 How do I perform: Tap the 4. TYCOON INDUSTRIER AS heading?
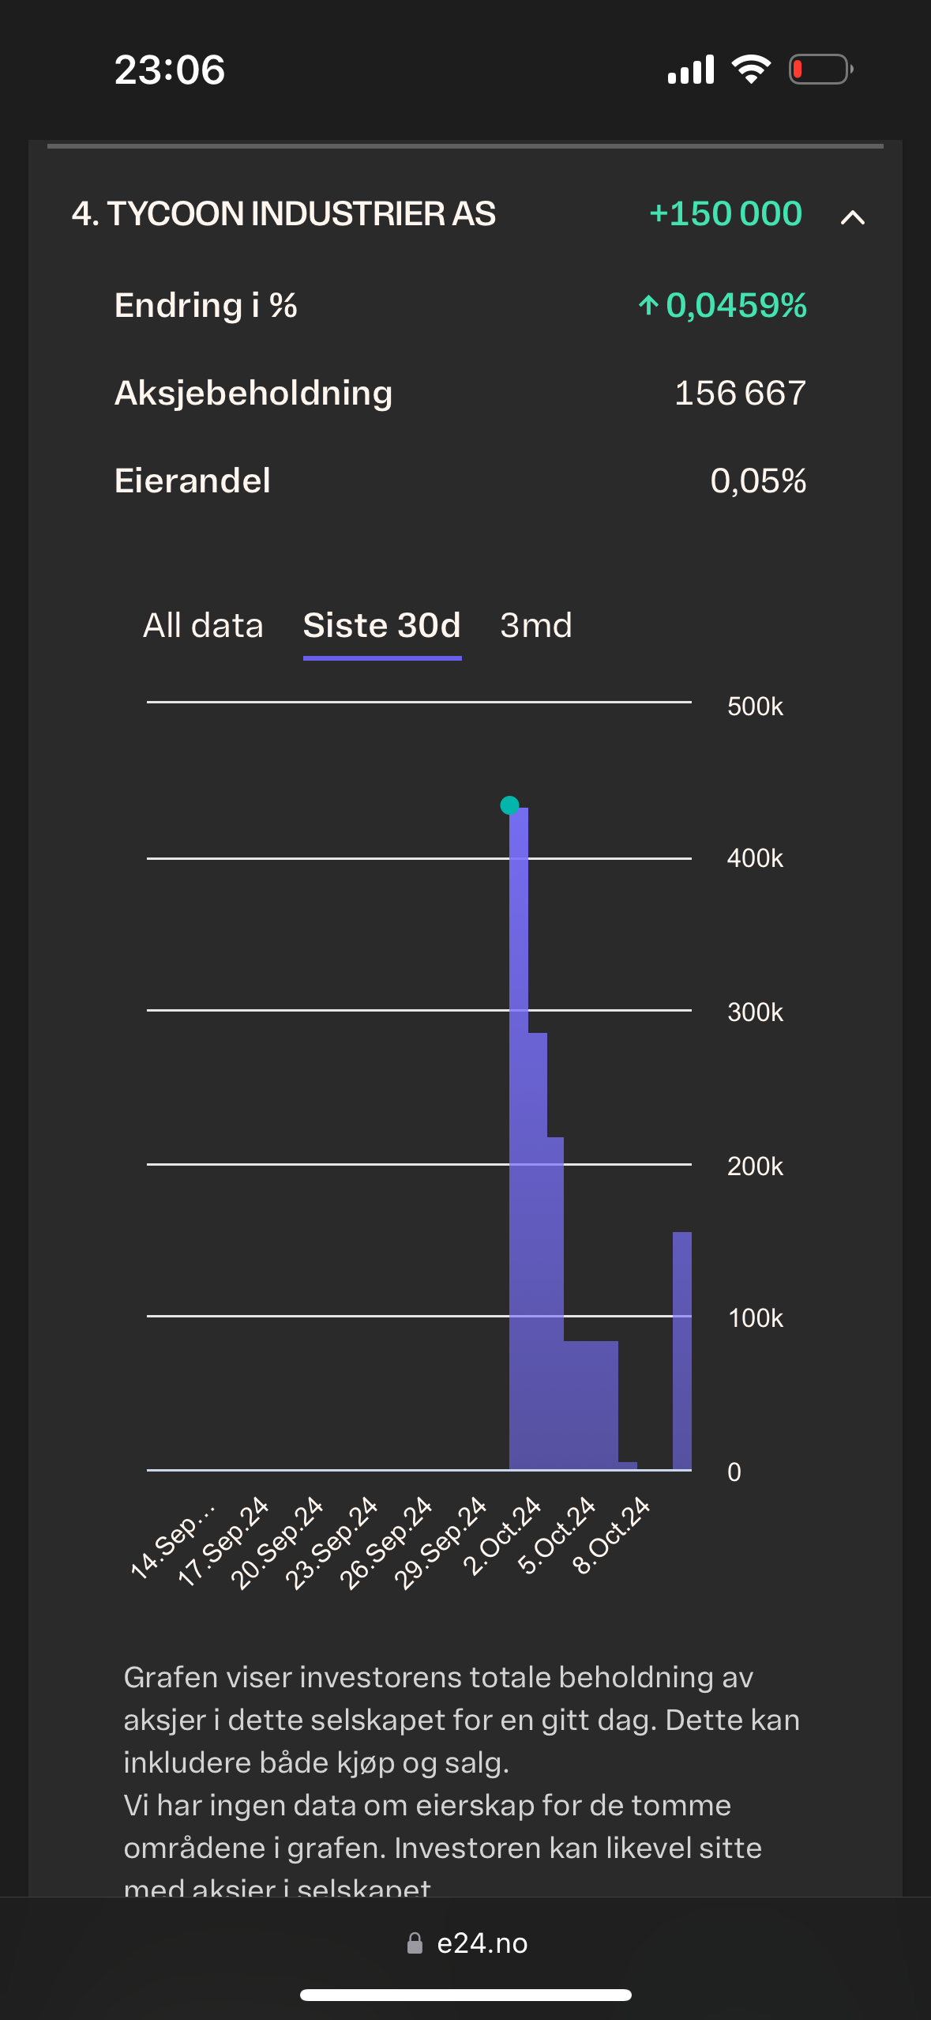283,214
